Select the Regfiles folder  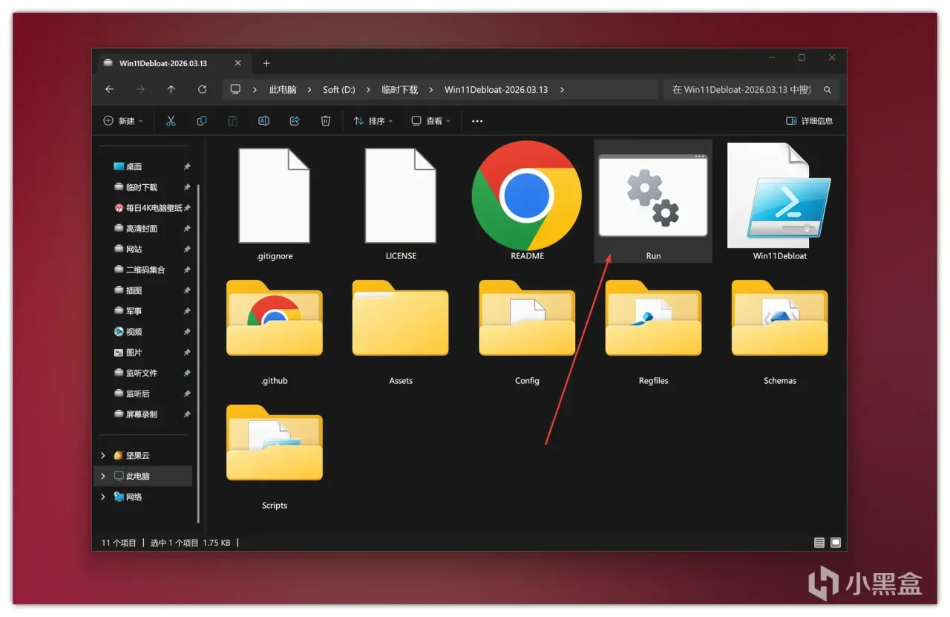pos(653,319)
